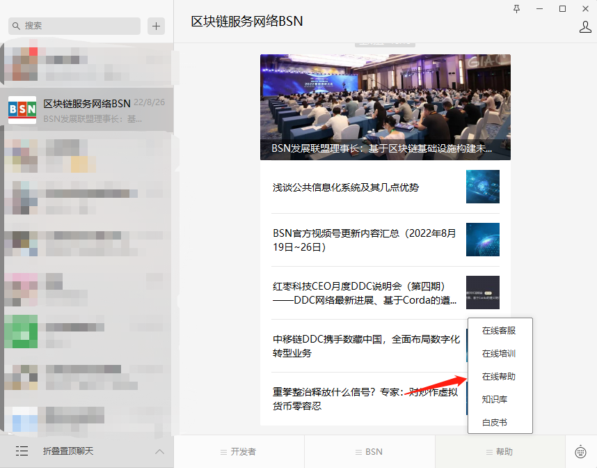
Task: Select 在线帮助 from popup menu
Action: pyautogui.click(x=500, y=376)
